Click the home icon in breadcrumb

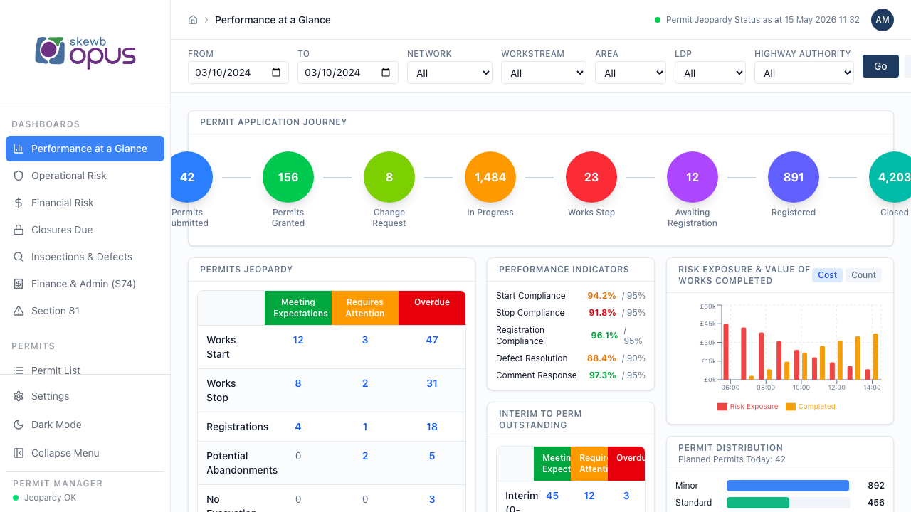tap(193, 20)
